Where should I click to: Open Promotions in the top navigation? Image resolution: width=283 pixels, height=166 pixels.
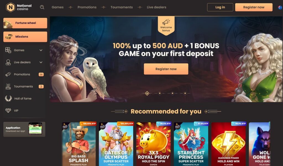(x=87, y=7)
